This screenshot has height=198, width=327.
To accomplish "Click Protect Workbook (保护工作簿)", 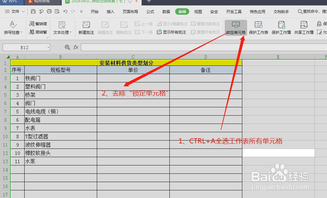I will point(281,27).
